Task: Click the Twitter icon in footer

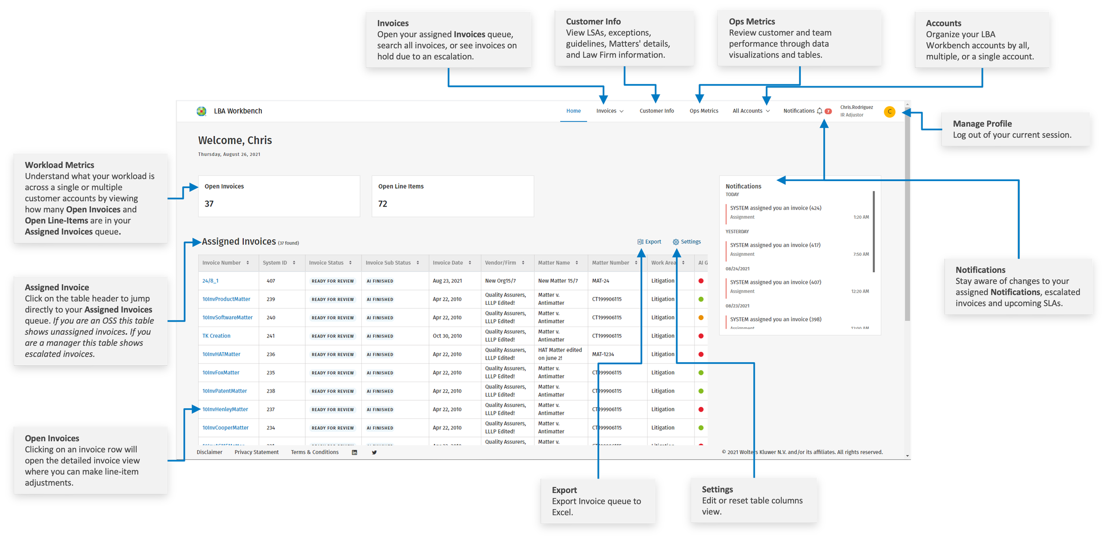Action: point(374,452)
